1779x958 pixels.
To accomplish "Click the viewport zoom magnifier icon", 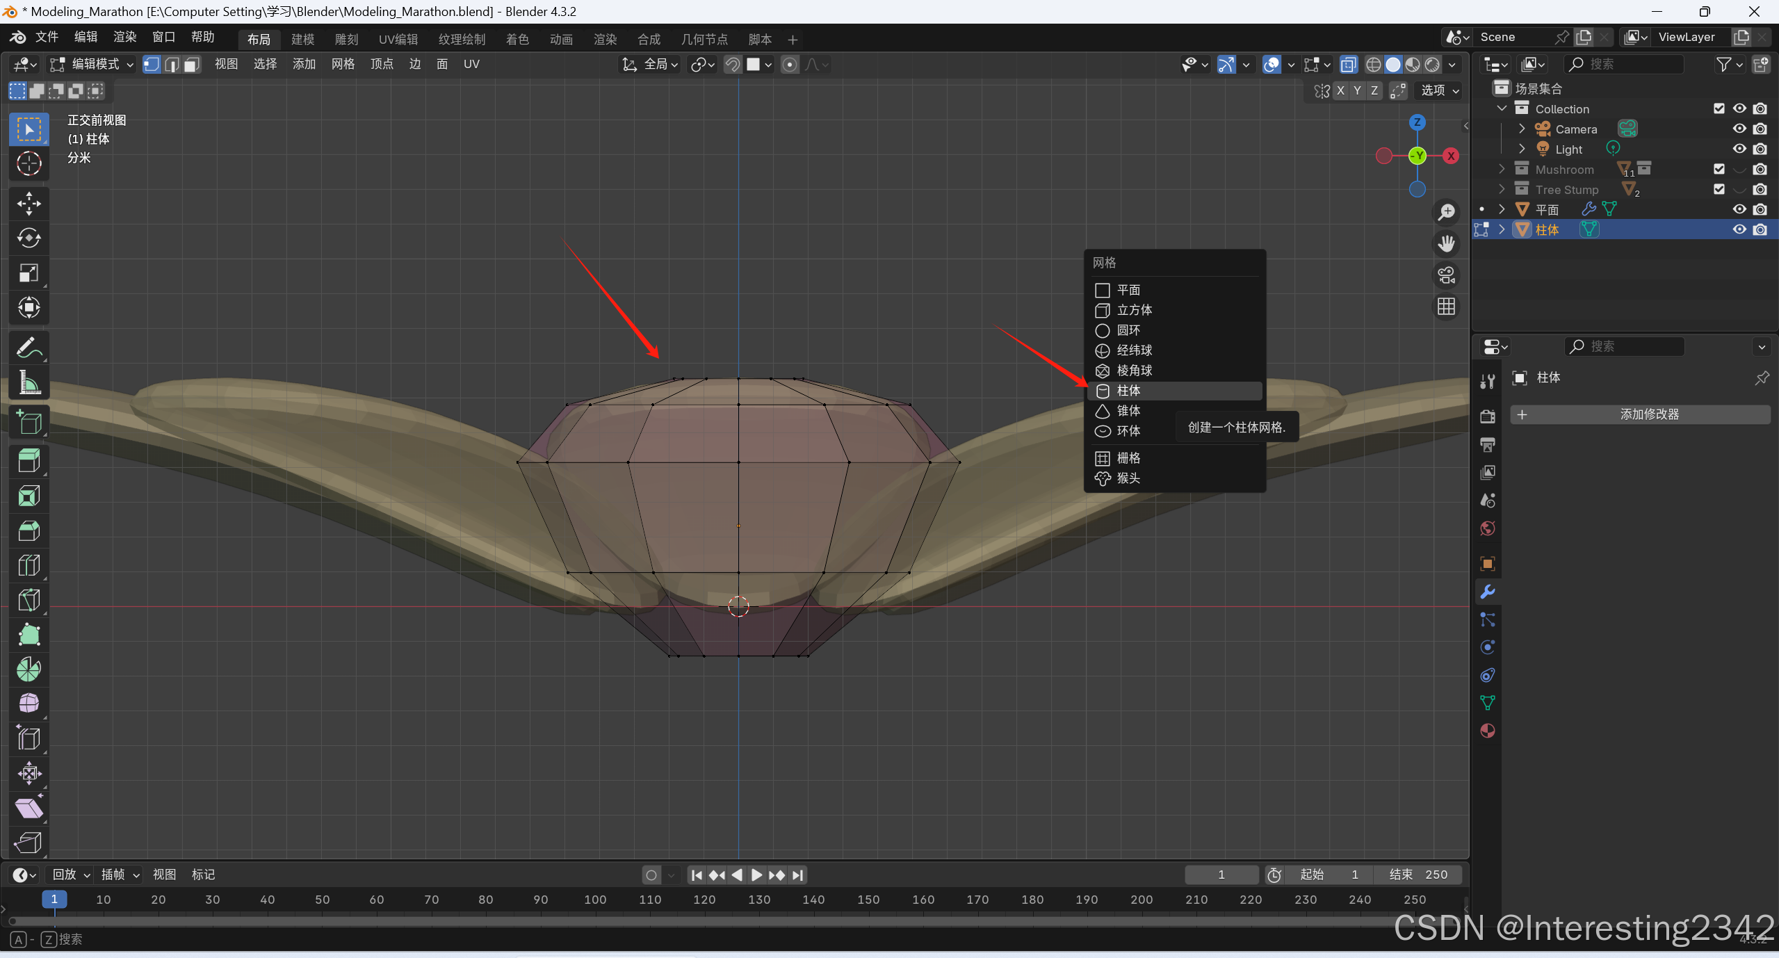I will pyautogui.click(x=1447, y=212).
